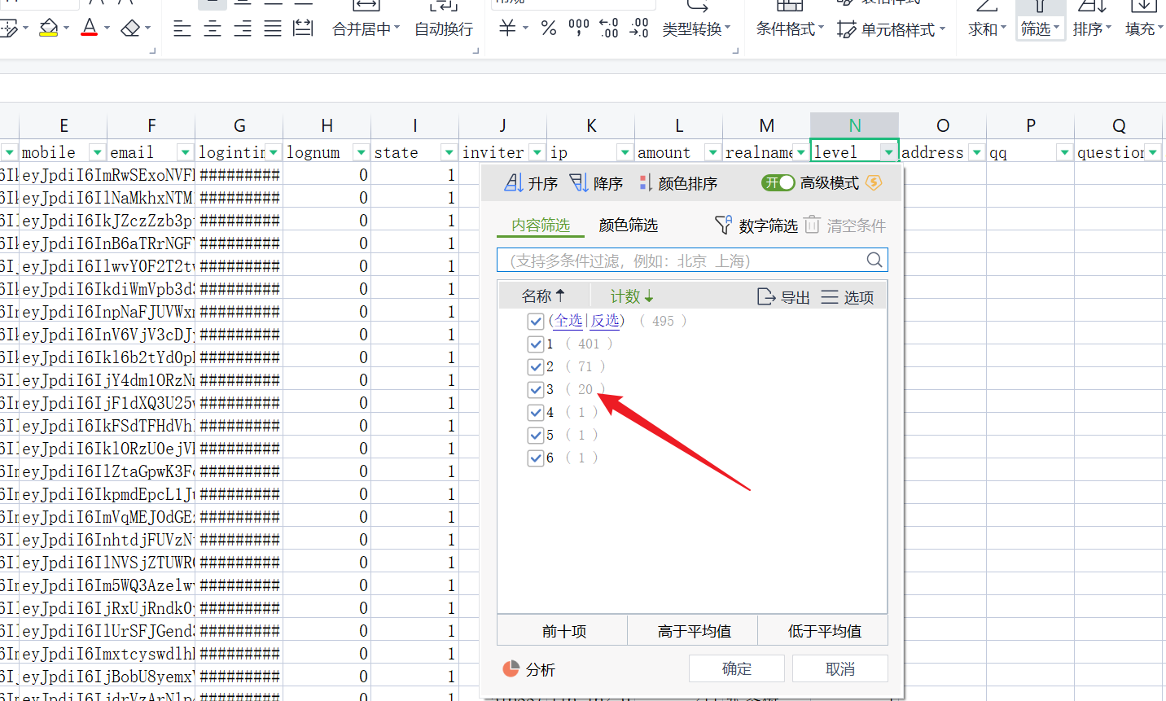The height and width of the screenshot is (701, 1166).
Task: Open address column filter dropdown
Action: coord(977,152)
